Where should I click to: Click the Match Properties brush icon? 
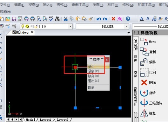91,19
